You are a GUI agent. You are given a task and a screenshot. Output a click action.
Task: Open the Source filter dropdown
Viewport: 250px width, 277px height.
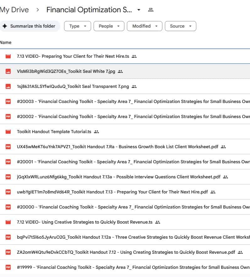coord(180,26)
